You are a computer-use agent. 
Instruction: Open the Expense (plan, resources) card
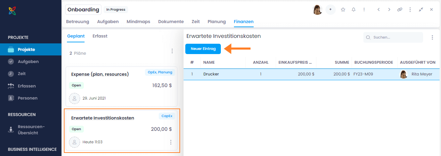coord(121,86)
